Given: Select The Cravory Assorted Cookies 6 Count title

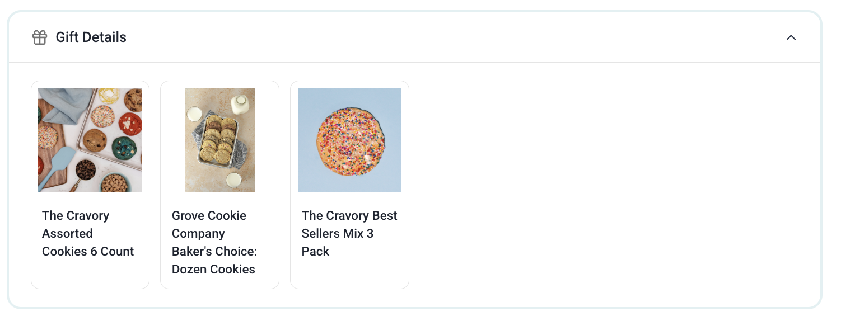Looking at the screenshot, I should coord(88,233).
